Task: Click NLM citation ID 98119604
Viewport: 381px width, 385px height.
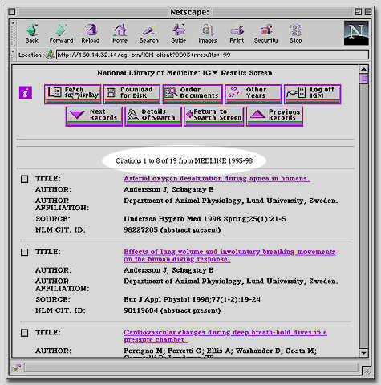Action: 172,310
